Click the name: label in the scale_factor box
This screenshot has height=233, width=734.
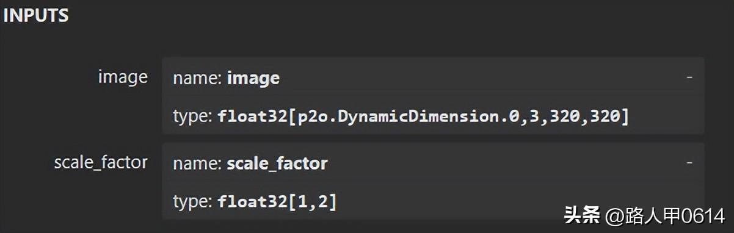(197, 163)
